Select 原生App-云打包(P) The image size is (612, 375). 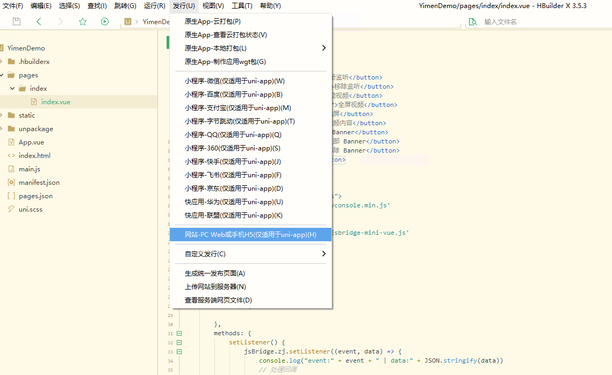point(250,21)
